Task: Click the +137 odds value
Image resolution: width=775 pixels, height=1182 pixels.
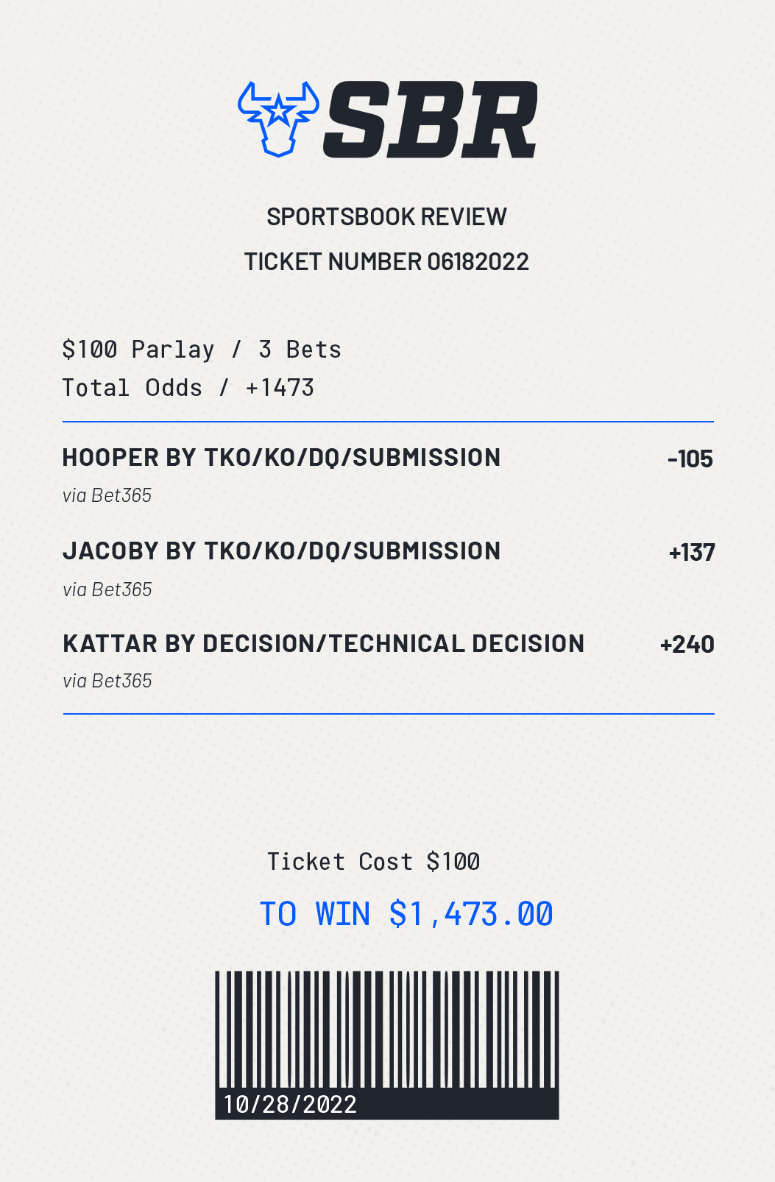Action: 692,553
